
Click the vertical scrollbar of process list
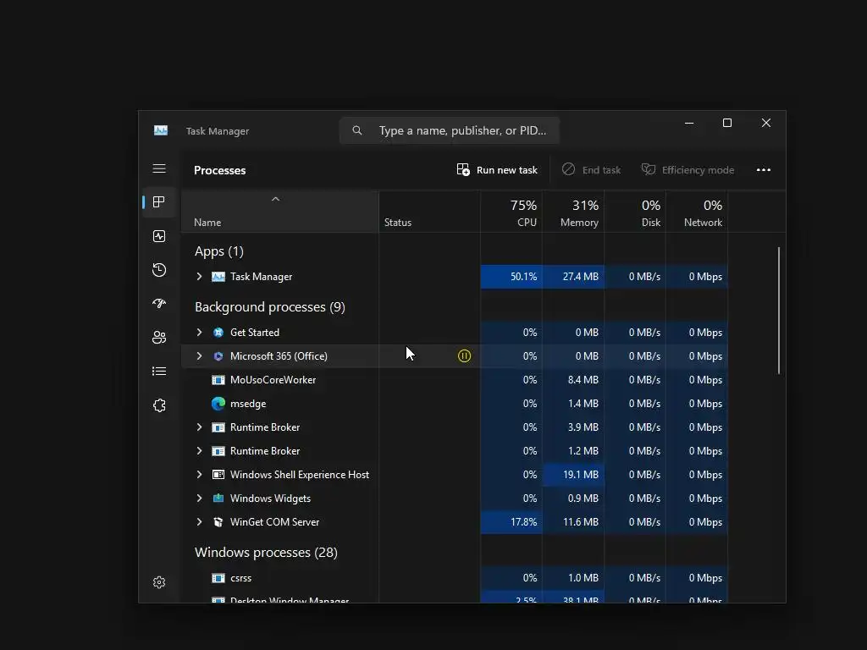pos(779,311)
